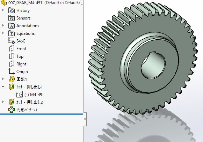Click the Sensors folder icon
Screen dimensions: 203x142
click(x=12, y=18)
